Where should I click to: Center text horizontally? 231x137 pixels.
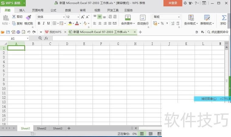coord(100,23)
